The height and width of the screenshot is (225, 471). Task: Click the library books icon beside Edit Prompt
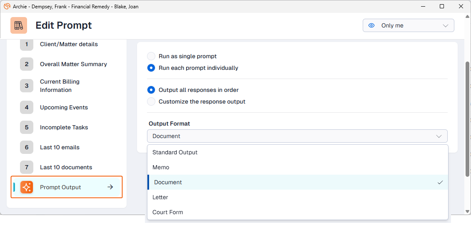(x=19, y=25)
